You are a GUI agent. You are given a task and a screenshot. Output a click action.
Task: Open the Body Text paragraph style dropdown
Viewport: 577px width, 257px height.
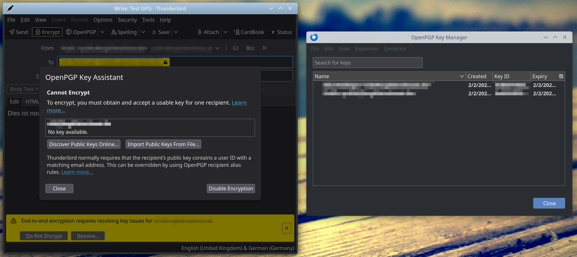(x=23, y=89)
